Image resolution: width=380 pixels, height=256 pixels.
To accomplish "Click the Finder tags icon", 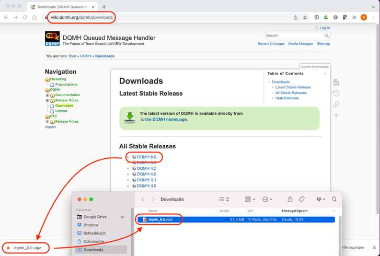I will [x=302, y=199].
